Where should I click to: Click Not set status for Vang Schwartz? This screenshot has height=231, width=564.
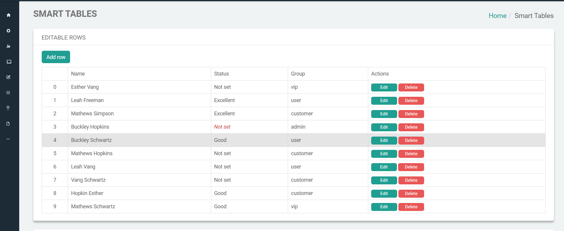pos(222,180)
